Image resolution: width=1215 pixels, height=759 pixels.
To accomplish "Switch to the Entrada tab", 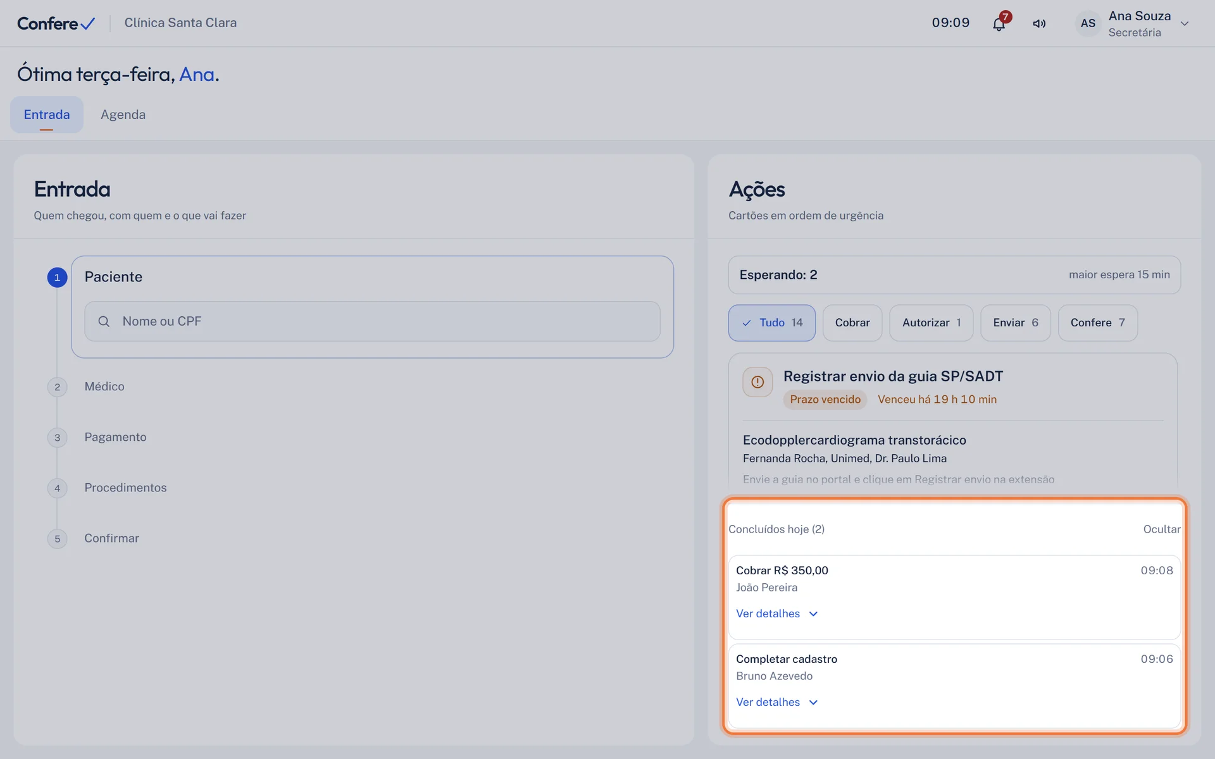I will 47,114.
